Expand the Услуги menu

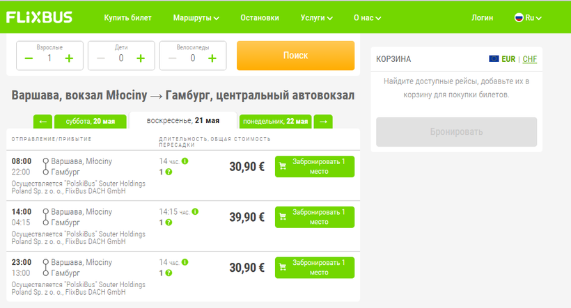coord(316,17)
